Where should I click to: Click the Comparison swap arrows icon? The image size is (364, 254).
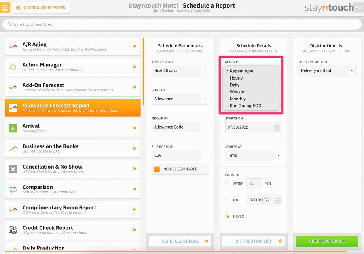pos(13,189)
